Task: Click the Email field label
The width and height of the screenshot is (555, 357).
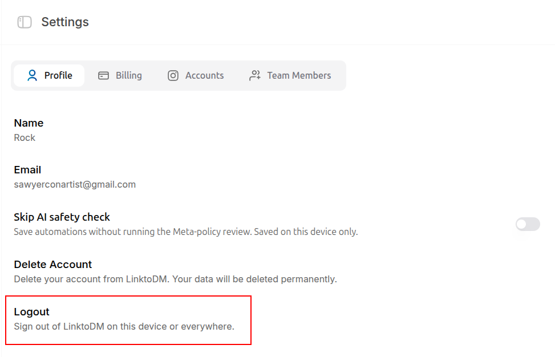Action: tap(27, 170)
